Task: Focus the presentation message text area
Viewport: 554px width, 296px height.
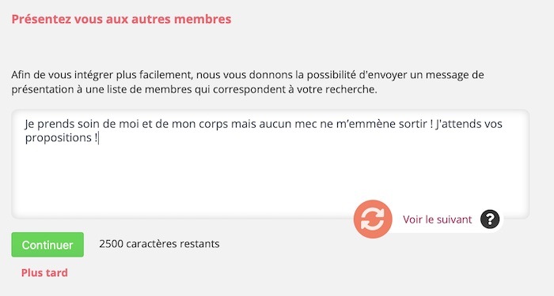Action: pyautogui.click(x=271, y=164)
